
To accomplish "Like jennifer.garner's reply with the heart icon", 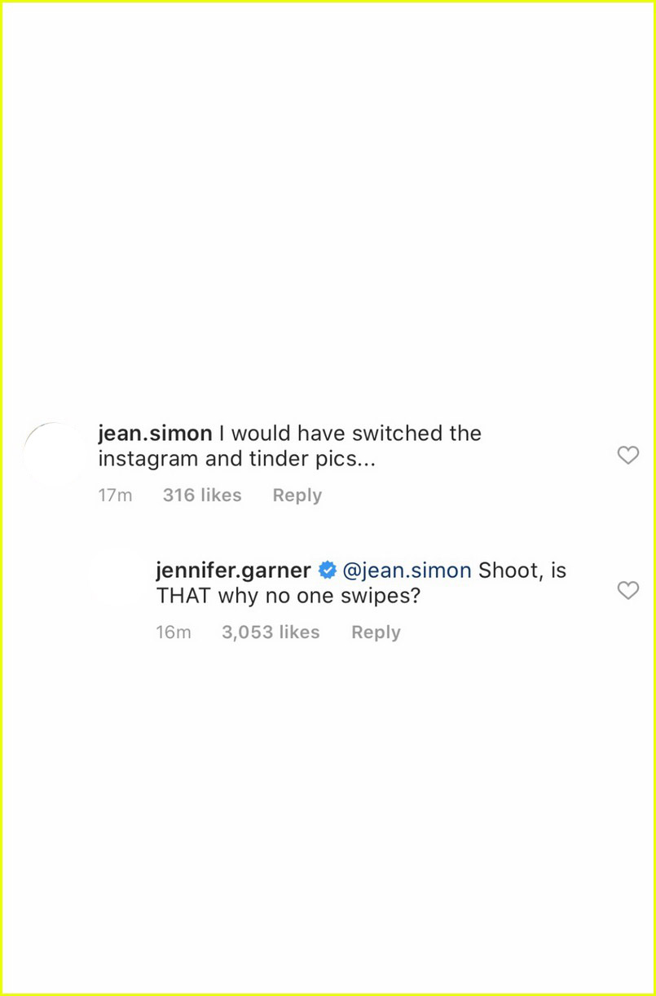I will (x=628, y=591).
